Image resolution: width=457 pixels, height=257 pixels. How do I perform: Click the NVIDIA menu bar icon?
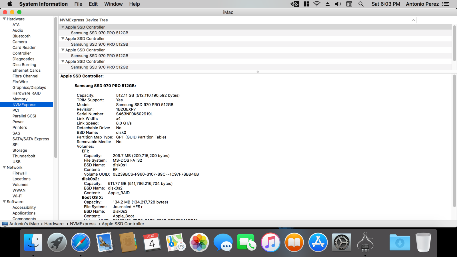click(295, 4)
